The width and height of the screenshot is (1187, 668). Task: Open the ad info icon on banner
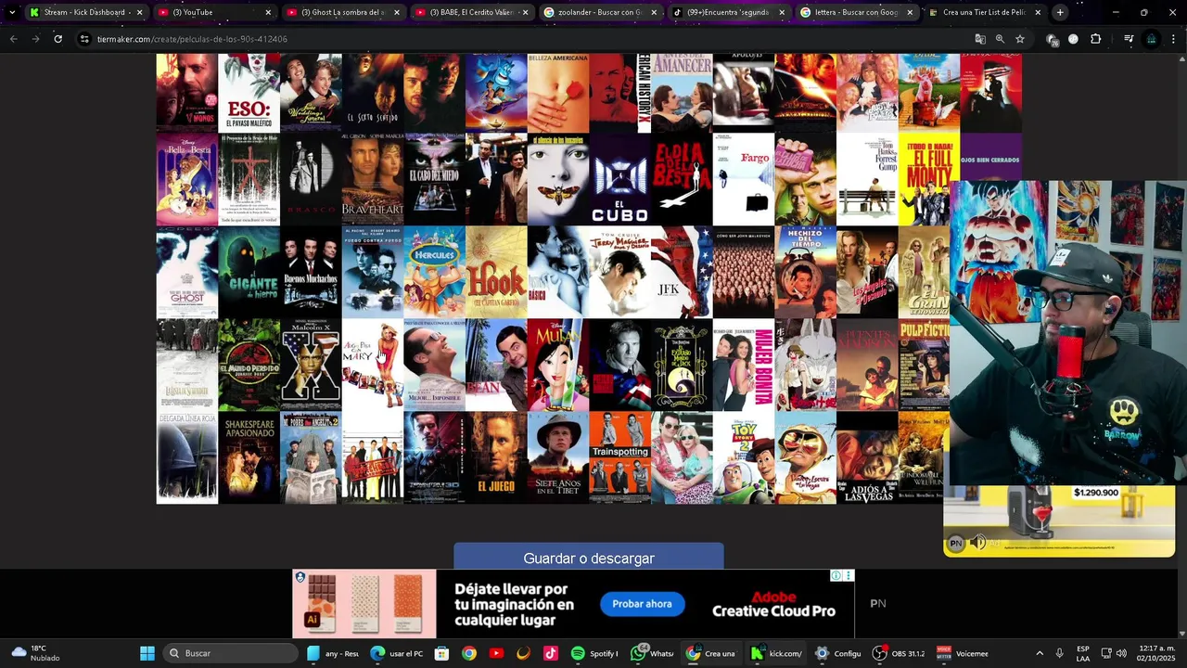point(836,575)
